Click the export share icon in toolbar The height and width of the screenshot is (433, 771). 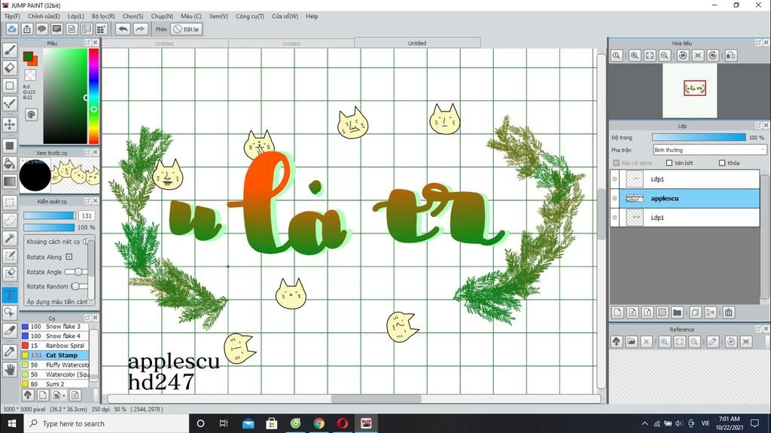coord(27,29)
